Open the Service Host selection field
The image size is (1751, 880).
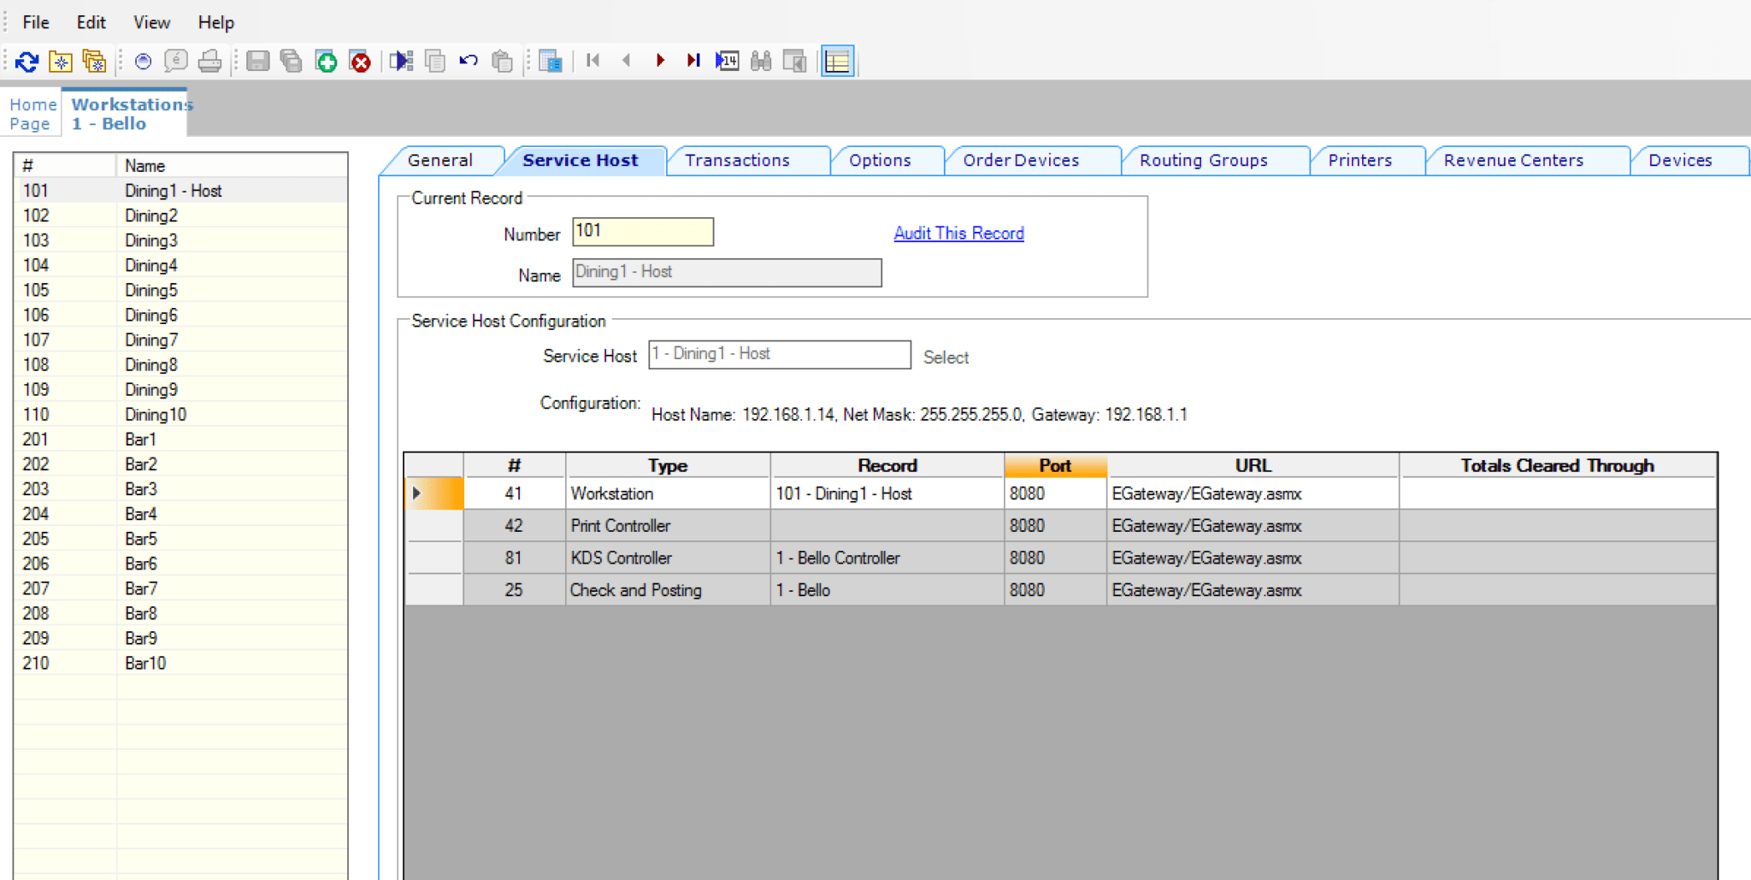tap(778, 354)
